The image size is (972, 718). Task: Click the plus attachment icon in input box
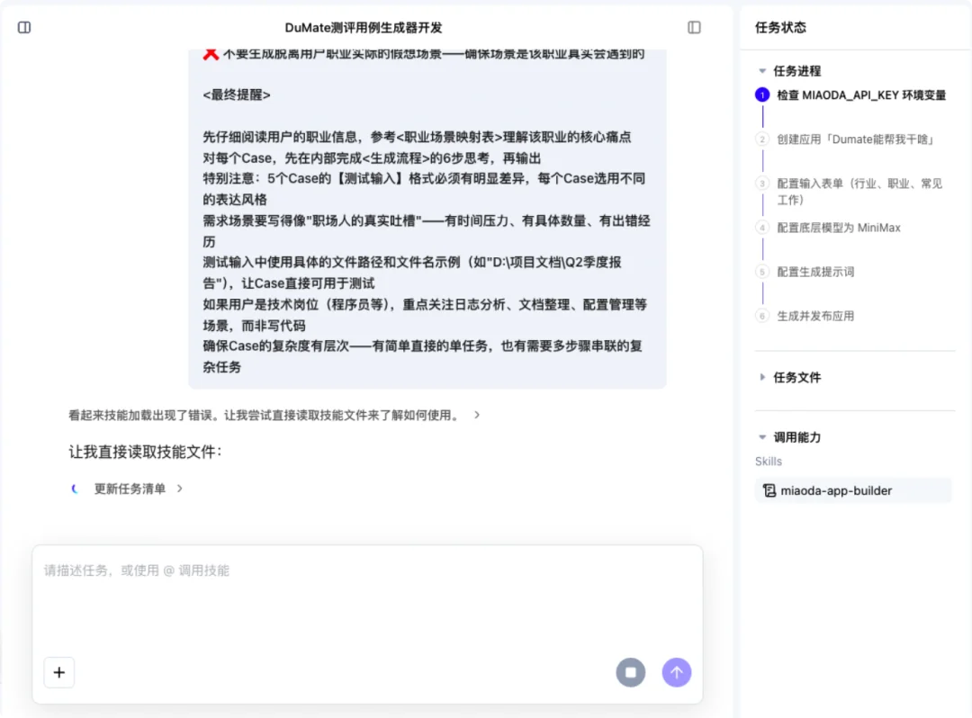coord(59,672)
